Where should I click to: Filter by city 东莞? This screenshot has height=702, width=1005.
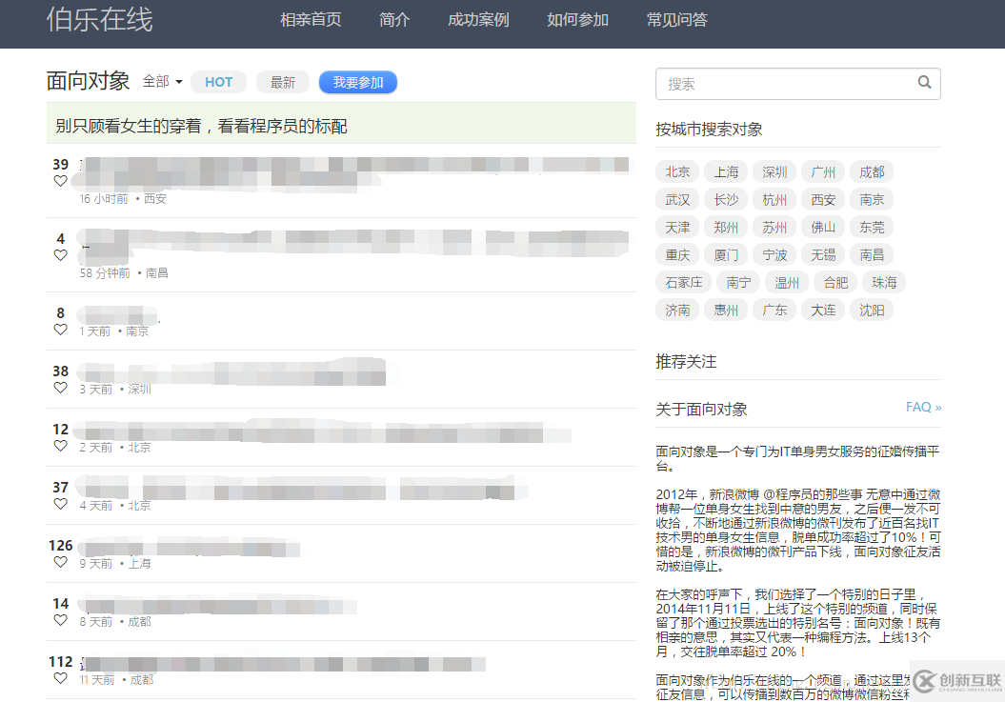[x=872, y=227]
